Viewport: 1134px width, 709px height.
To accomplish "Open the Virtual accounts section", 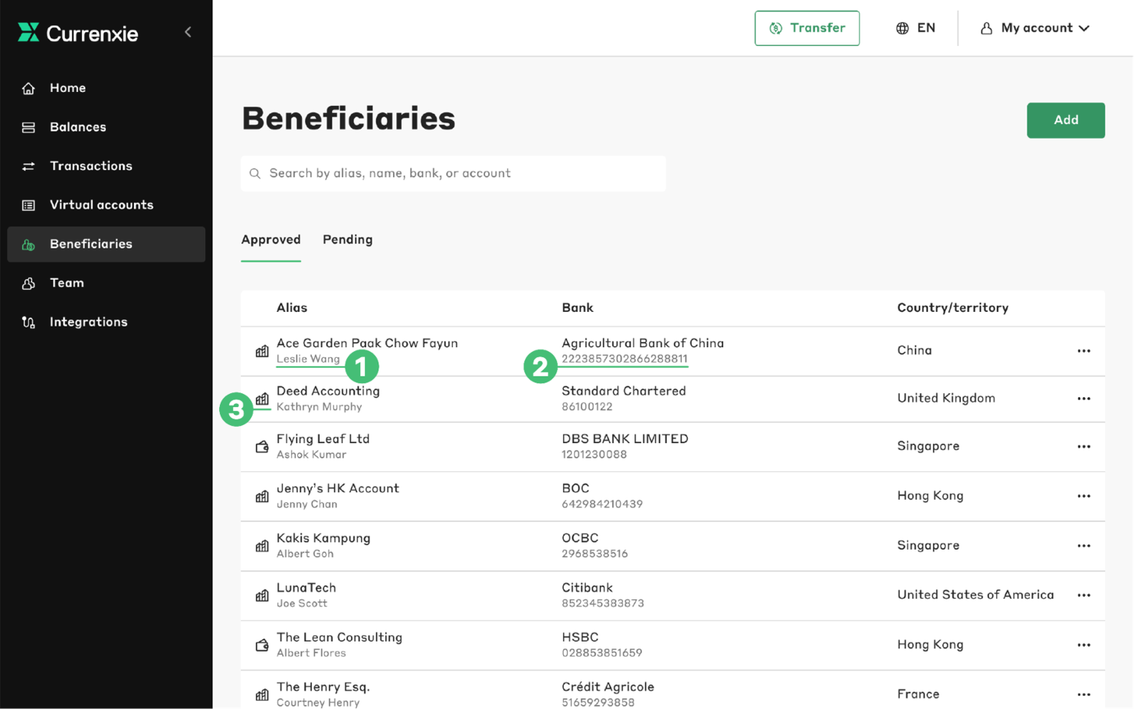I will tap(101, 205).
